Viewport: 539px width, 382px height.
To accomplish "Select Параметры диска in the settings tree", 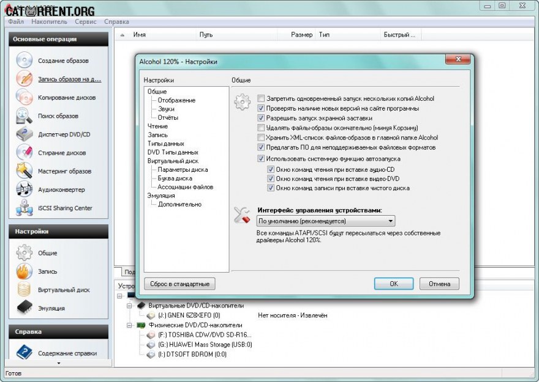I will coord(183,169).
